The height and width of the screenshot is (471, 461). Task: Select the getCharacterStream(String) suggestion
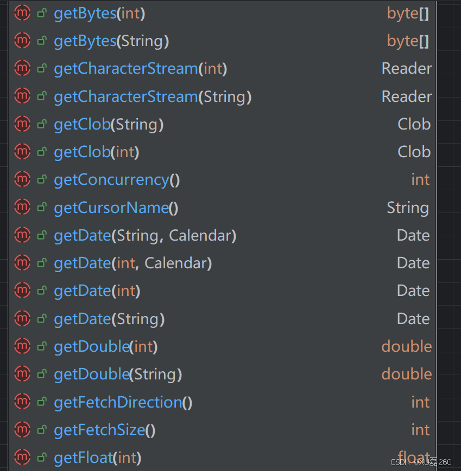pos(152,96)
